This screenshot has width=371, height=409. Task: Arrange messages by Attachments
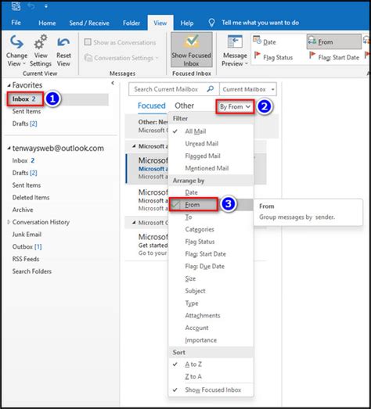pos(211,315)
